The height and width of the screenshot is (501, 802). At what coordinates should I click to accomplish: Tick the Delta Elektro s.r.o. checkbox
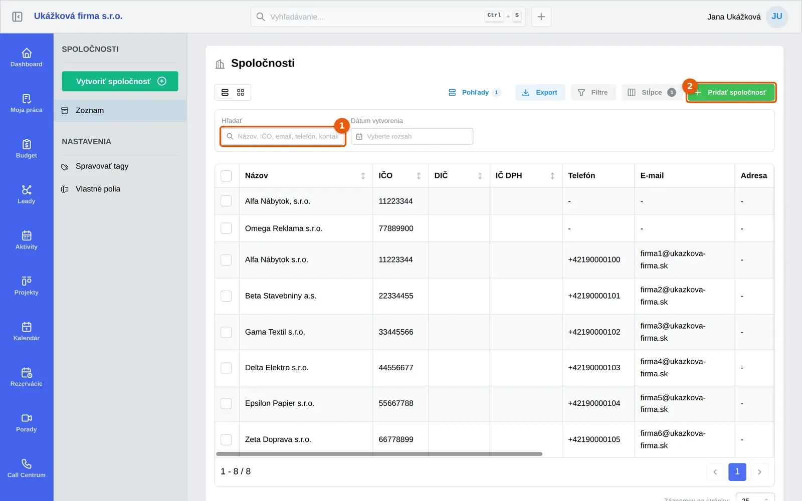tap(226, 368)
